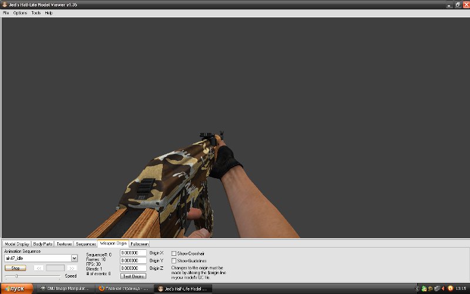The height and width of the screenshot is (294, 470).
Task: Expand the Animation Sequence dropdown
Action: 74,258
